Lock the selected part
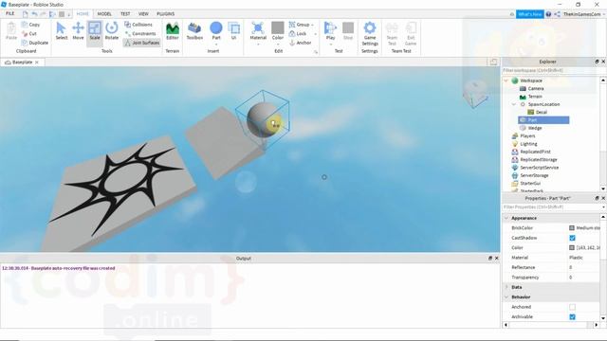The image size is (607, 341). pos(298,34)
